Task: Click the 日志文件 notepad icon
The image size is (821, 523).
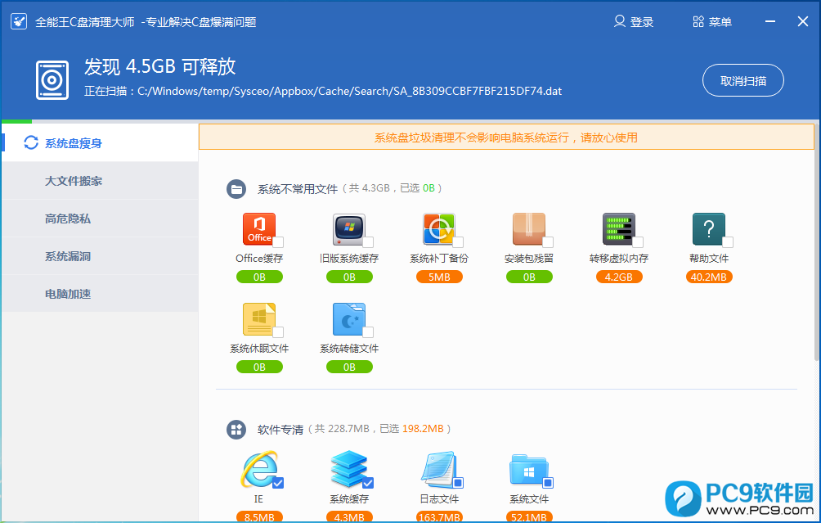Action: (438, 470)
